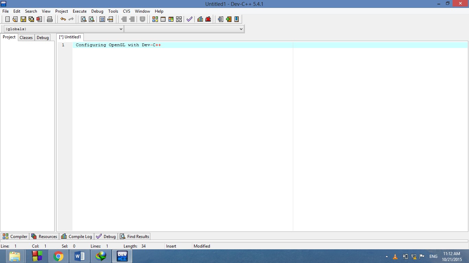This screenshot has width=469, height=263.
Task: Click the Save All toolbar icon
Action: [31, 19]
